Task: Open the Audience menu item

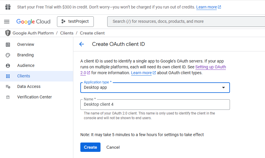Action: click(37, 65)
